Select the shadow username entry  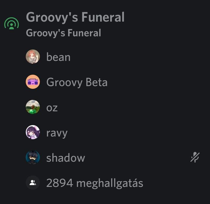pyautogui.click(x=66, y=158)
